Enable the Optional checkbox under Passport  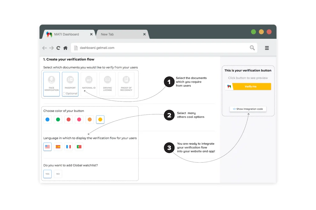click(64, 93)
